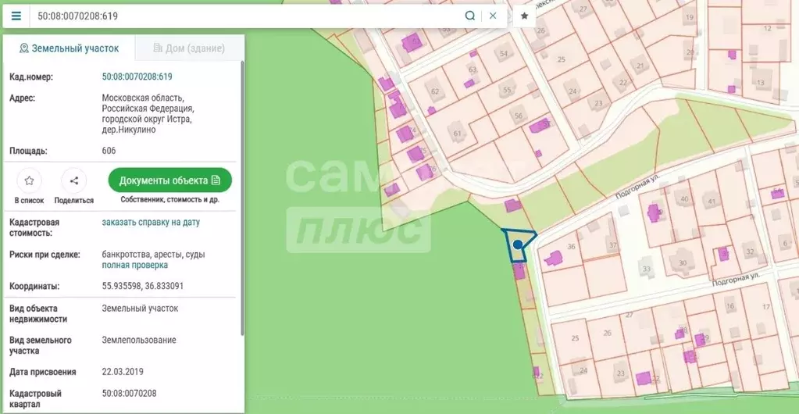Select parcel 25 near parcel 26 lower map
799x414 pixels.
576,338
